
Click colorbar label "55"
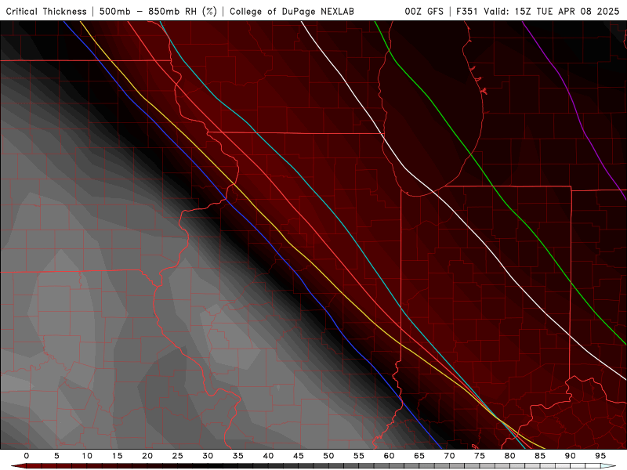pyautogui.click(x=359, y=456)
